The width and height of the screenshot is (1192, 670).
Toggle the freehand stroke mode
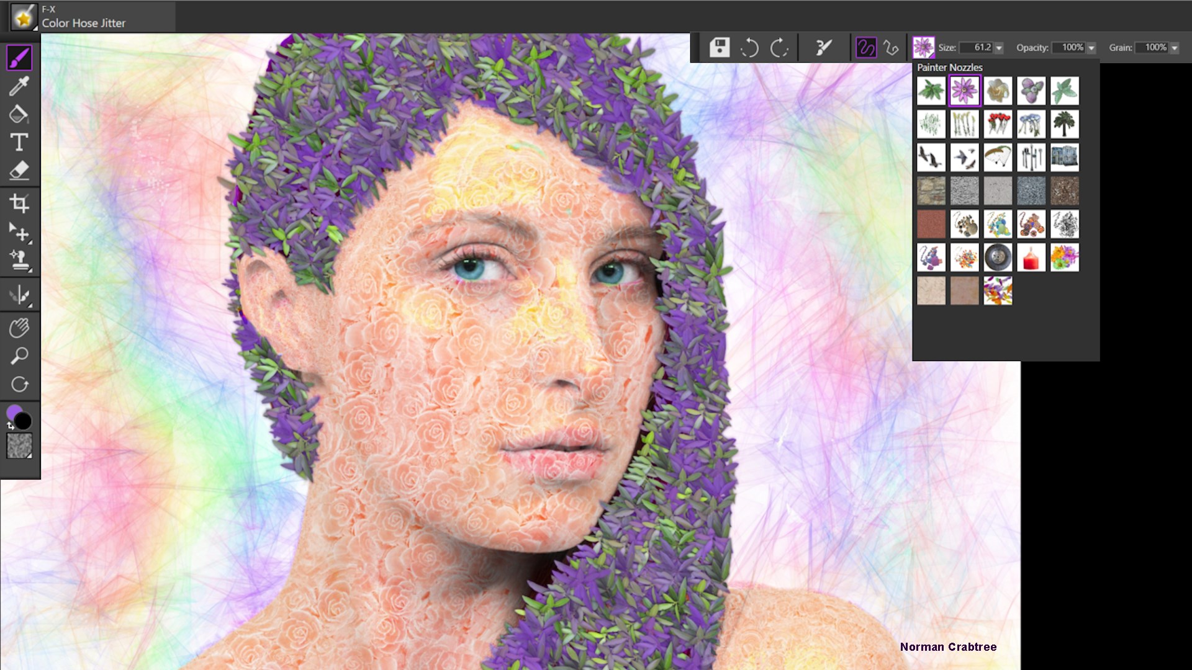point(867,47)
